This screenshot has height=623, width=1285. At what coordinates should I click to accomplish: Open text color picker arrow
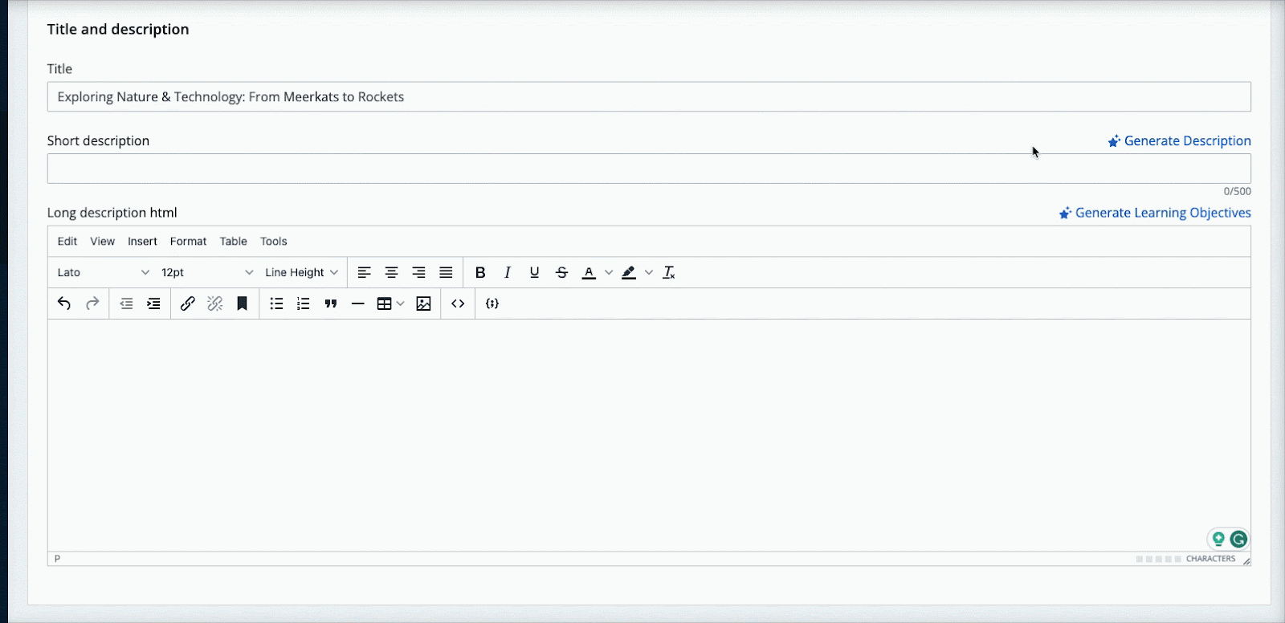609,272
